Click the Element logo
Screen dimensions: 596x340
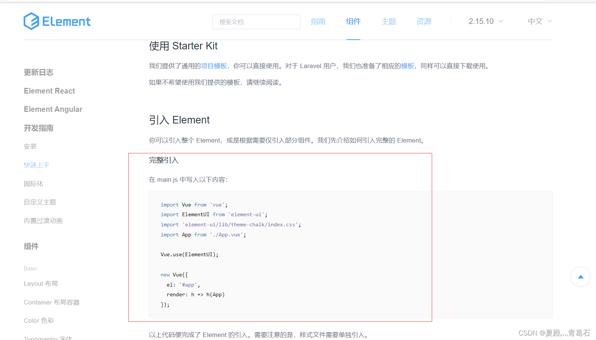[x=57, y=21]
